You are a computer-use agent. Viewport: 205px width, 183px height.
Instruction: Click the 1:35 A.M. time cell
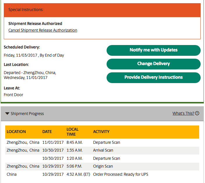pyautogui.click(x=75, y=150)
